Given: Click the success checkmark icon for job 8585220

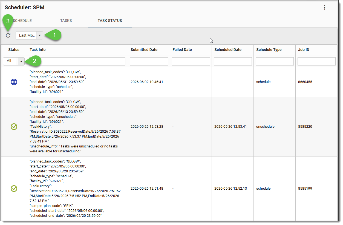Looking at the screenshot, I should (14, 126).
